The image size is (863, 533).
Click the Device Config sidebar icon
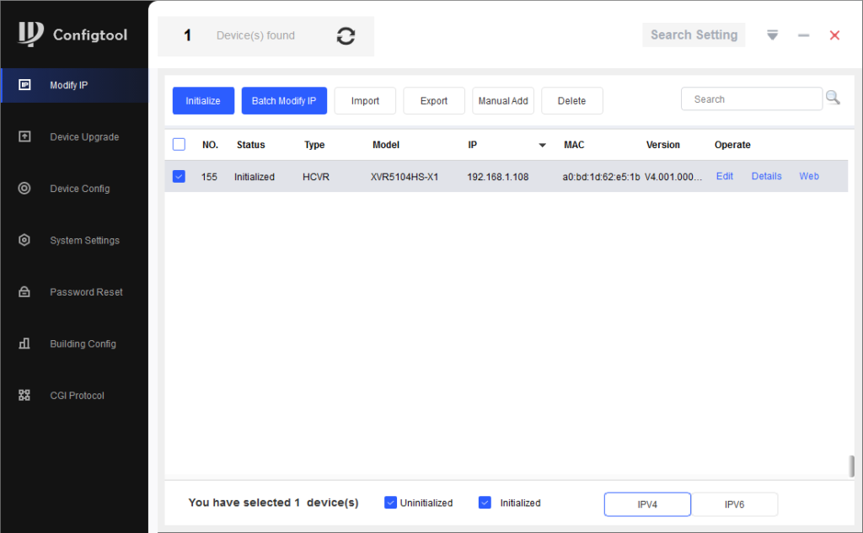click(x=24, y=189)
